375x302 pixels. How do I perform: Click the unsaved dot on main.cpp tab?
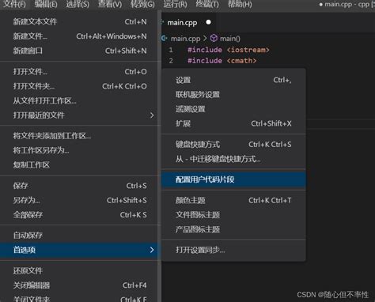coord(208,22)
